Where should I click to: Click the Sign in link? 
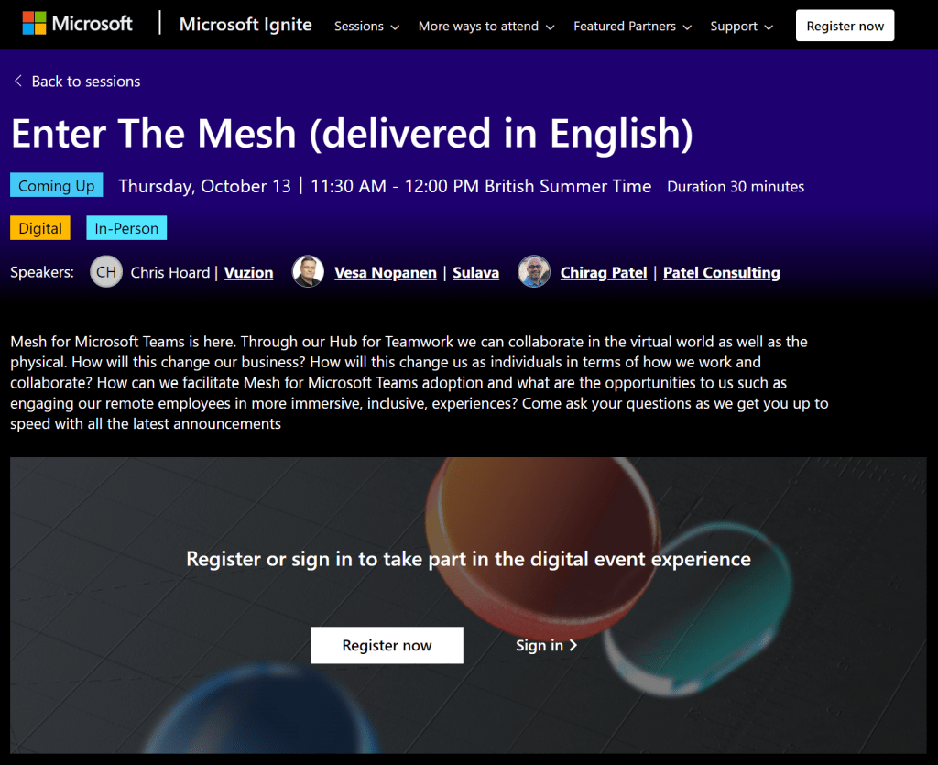click(x=540, y=645)
